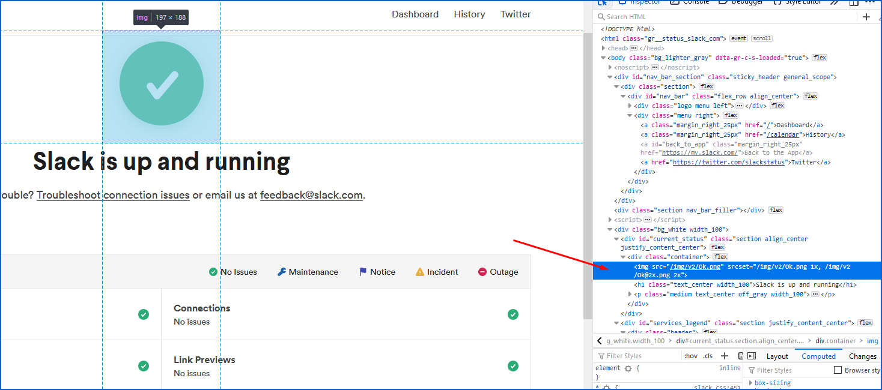882x390 pixels.
Task: Open the Dashboard link in page nav
Action: coord(415,14)
